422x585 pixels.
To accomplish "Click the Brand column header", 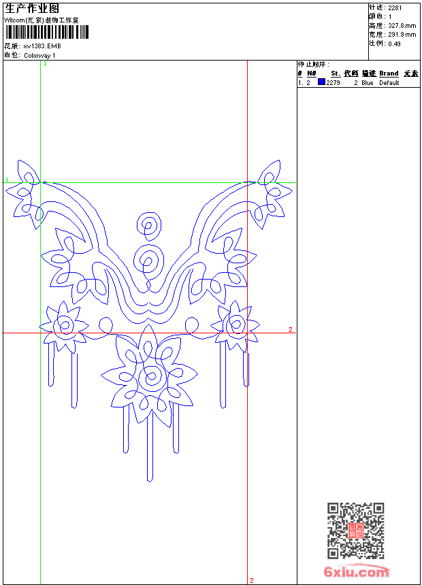I will 389,73.
